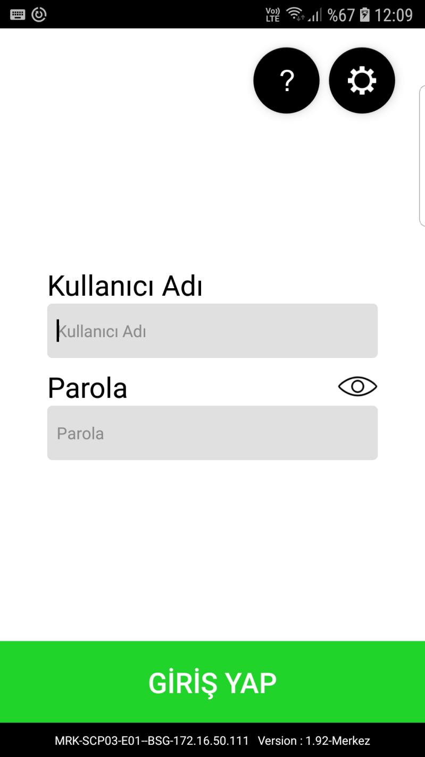This screenshot has width=425, height=757.
Task: Toggle password visibility with the eye icon
Action: (357, 387)
